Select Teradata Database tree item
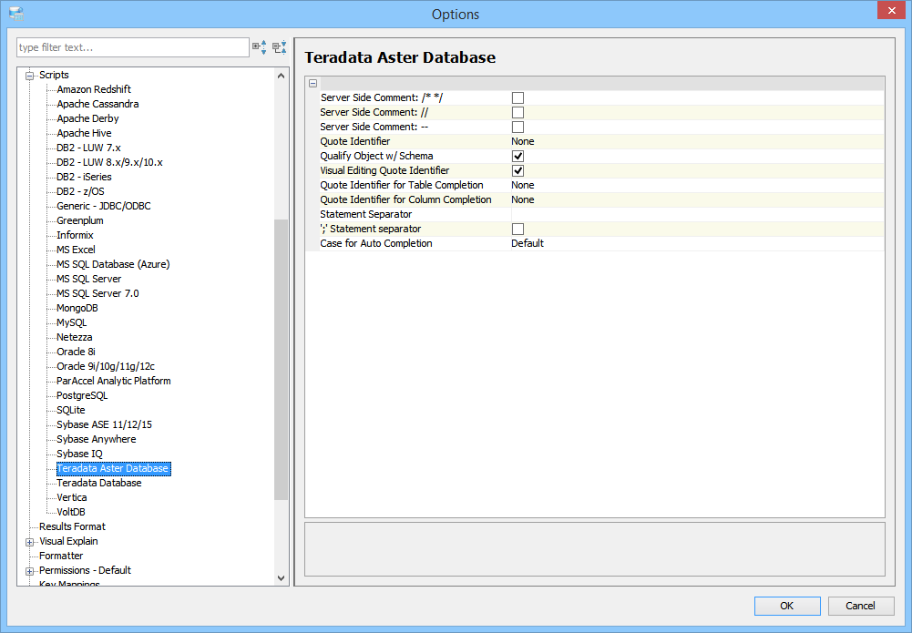Viewport: 912px width, 633px height. [99, 483]
